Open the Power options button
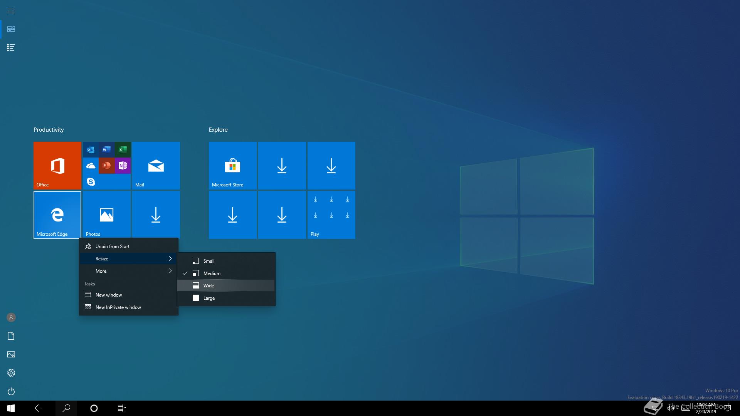This screenshot has width=740, height=416. pyautogui.click(x=11, y=391)
